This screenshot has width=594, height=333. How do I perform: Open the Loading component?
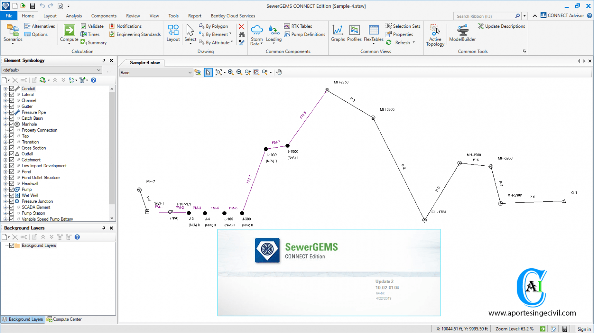click(x=273, y=34)
